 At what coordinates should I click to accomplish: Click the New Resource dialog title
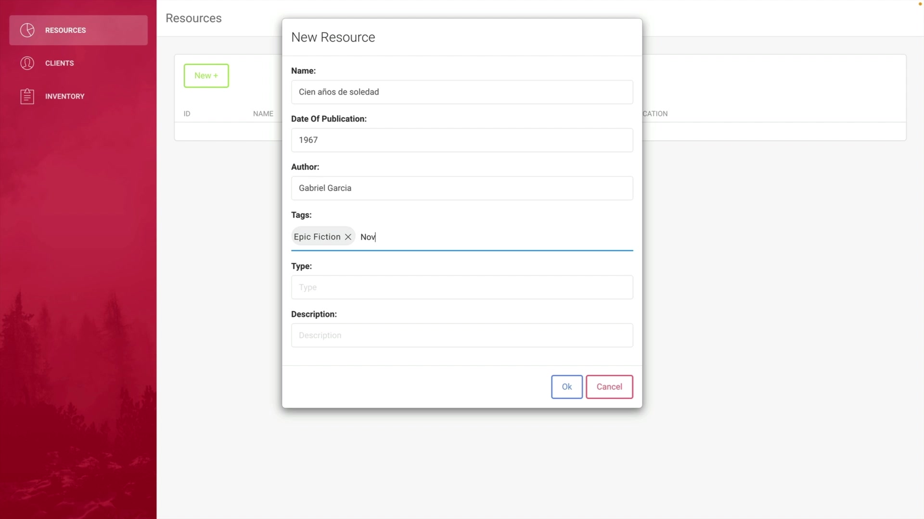[x=333, y=37]
